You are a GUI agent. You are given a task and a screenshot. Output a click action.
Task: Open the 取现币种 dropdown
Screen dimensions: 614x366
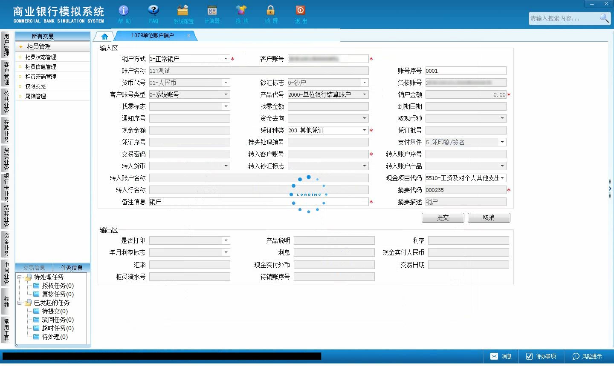[502, 118]
